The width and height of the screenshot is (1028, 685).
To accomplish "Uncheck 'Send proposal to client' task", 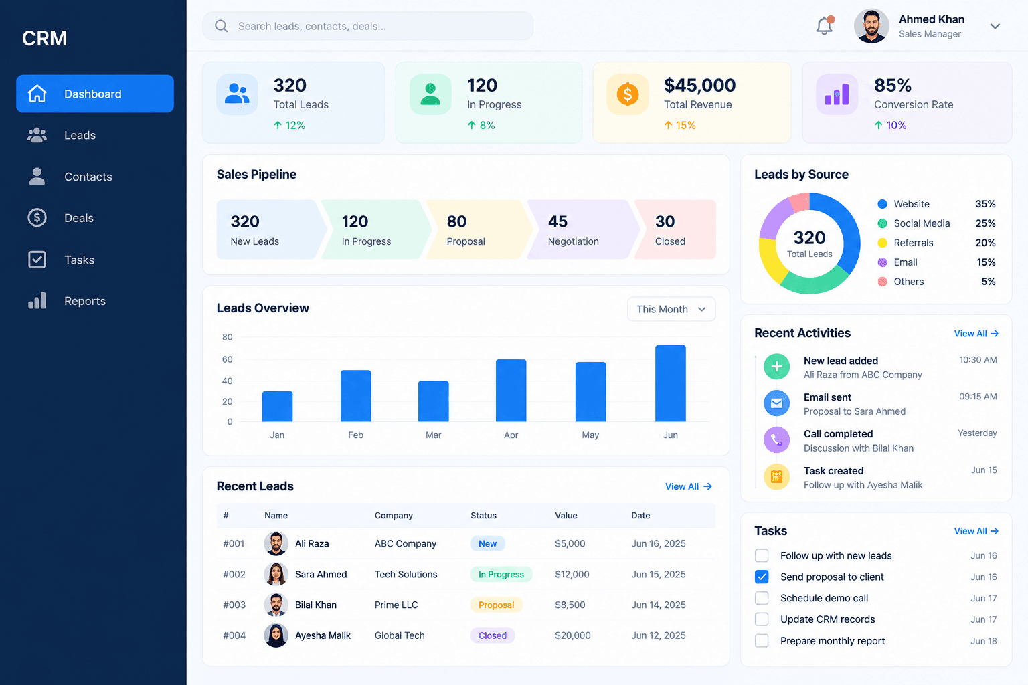I will point(762,577).
